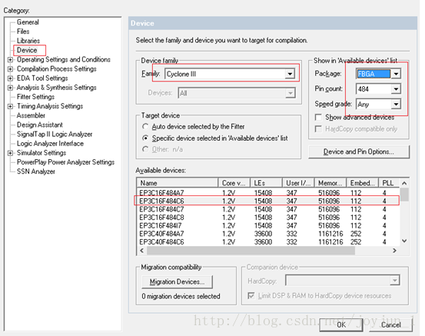Sort by Embedded multiplier column header
This screenshot has width=425, height=336.
click(x=363, y=183)
